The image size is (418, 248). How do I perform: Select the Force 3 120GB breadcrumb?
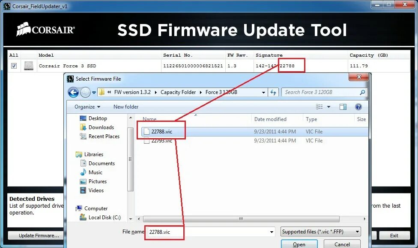(x=221, y=92)
